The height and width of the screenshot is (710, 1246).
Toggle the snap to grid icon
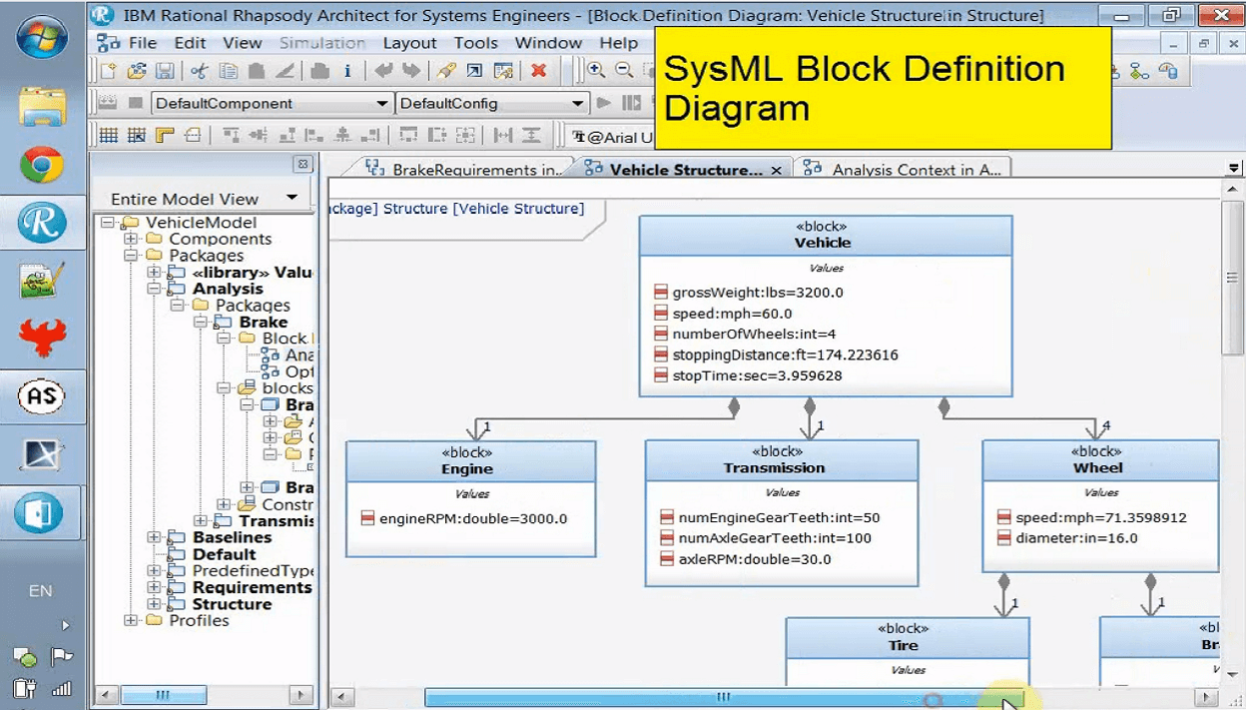point(137,135)
